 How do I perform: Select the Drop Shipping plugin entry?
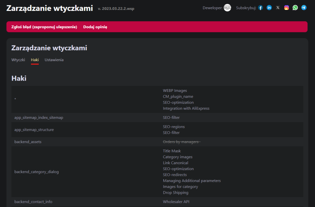pos(175,193)
